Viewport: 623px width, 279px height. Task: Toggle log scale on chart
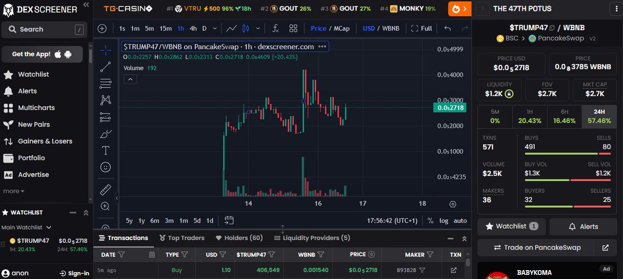click(x=444, y=220)
